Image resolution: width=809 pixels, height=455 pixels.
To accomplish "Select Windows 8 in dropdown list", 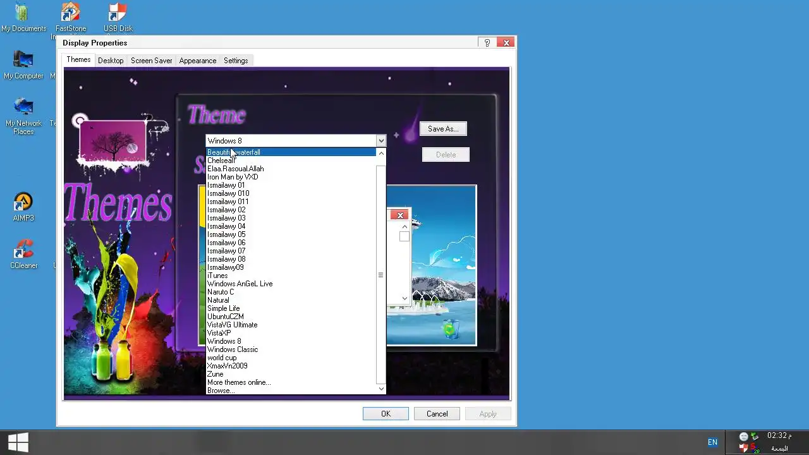I will tap(291, 341).
